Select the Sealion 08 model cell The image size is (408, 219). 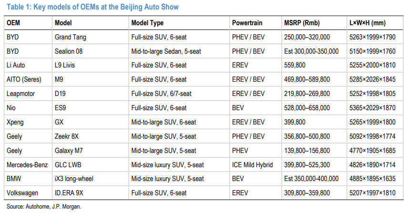[70, 51]
